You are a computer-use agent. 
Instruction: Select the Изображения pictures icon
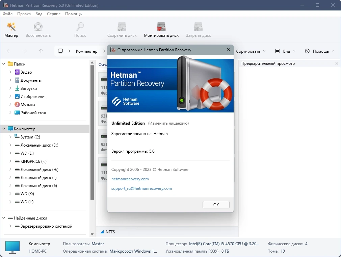click(x=17, y=96)
